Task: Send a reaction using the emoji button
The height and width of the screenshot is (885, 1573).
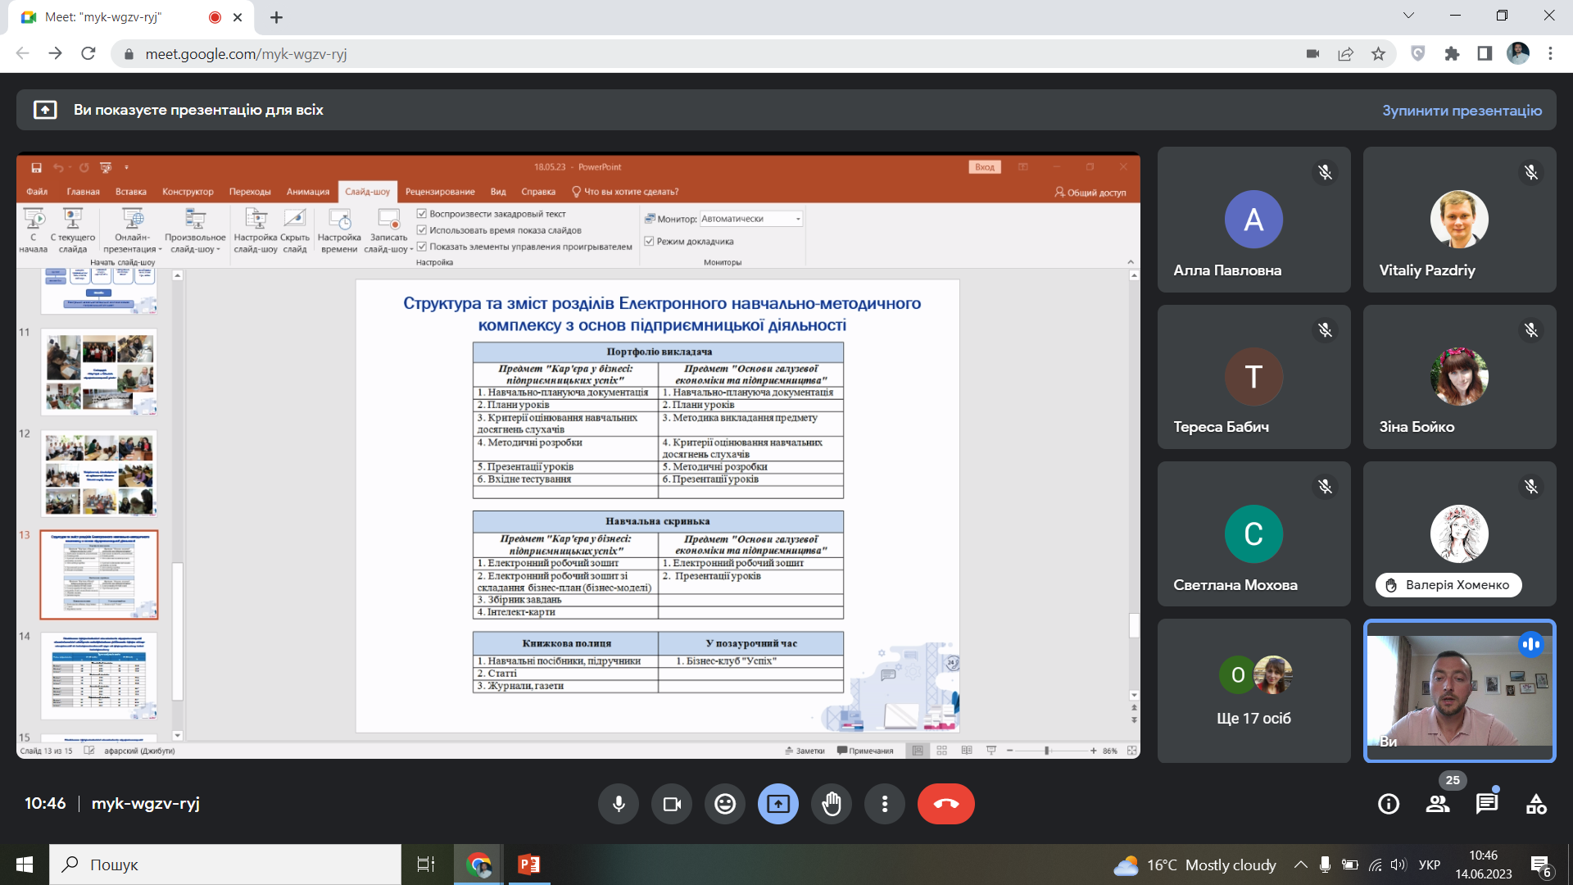Action: pyautogui.click(x=725, y=804)
